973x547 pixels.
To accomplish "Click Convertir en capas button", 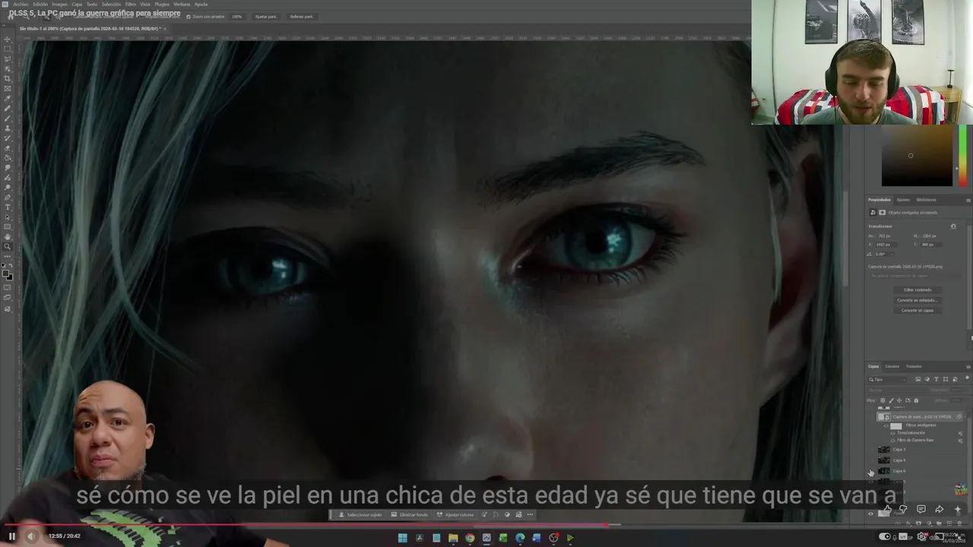I will 918,311.
